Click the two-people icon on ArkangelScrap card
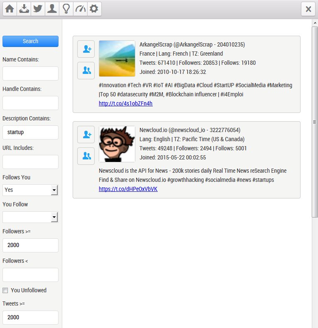The width and height of the screenshot is (318, 328). point(86,71)
